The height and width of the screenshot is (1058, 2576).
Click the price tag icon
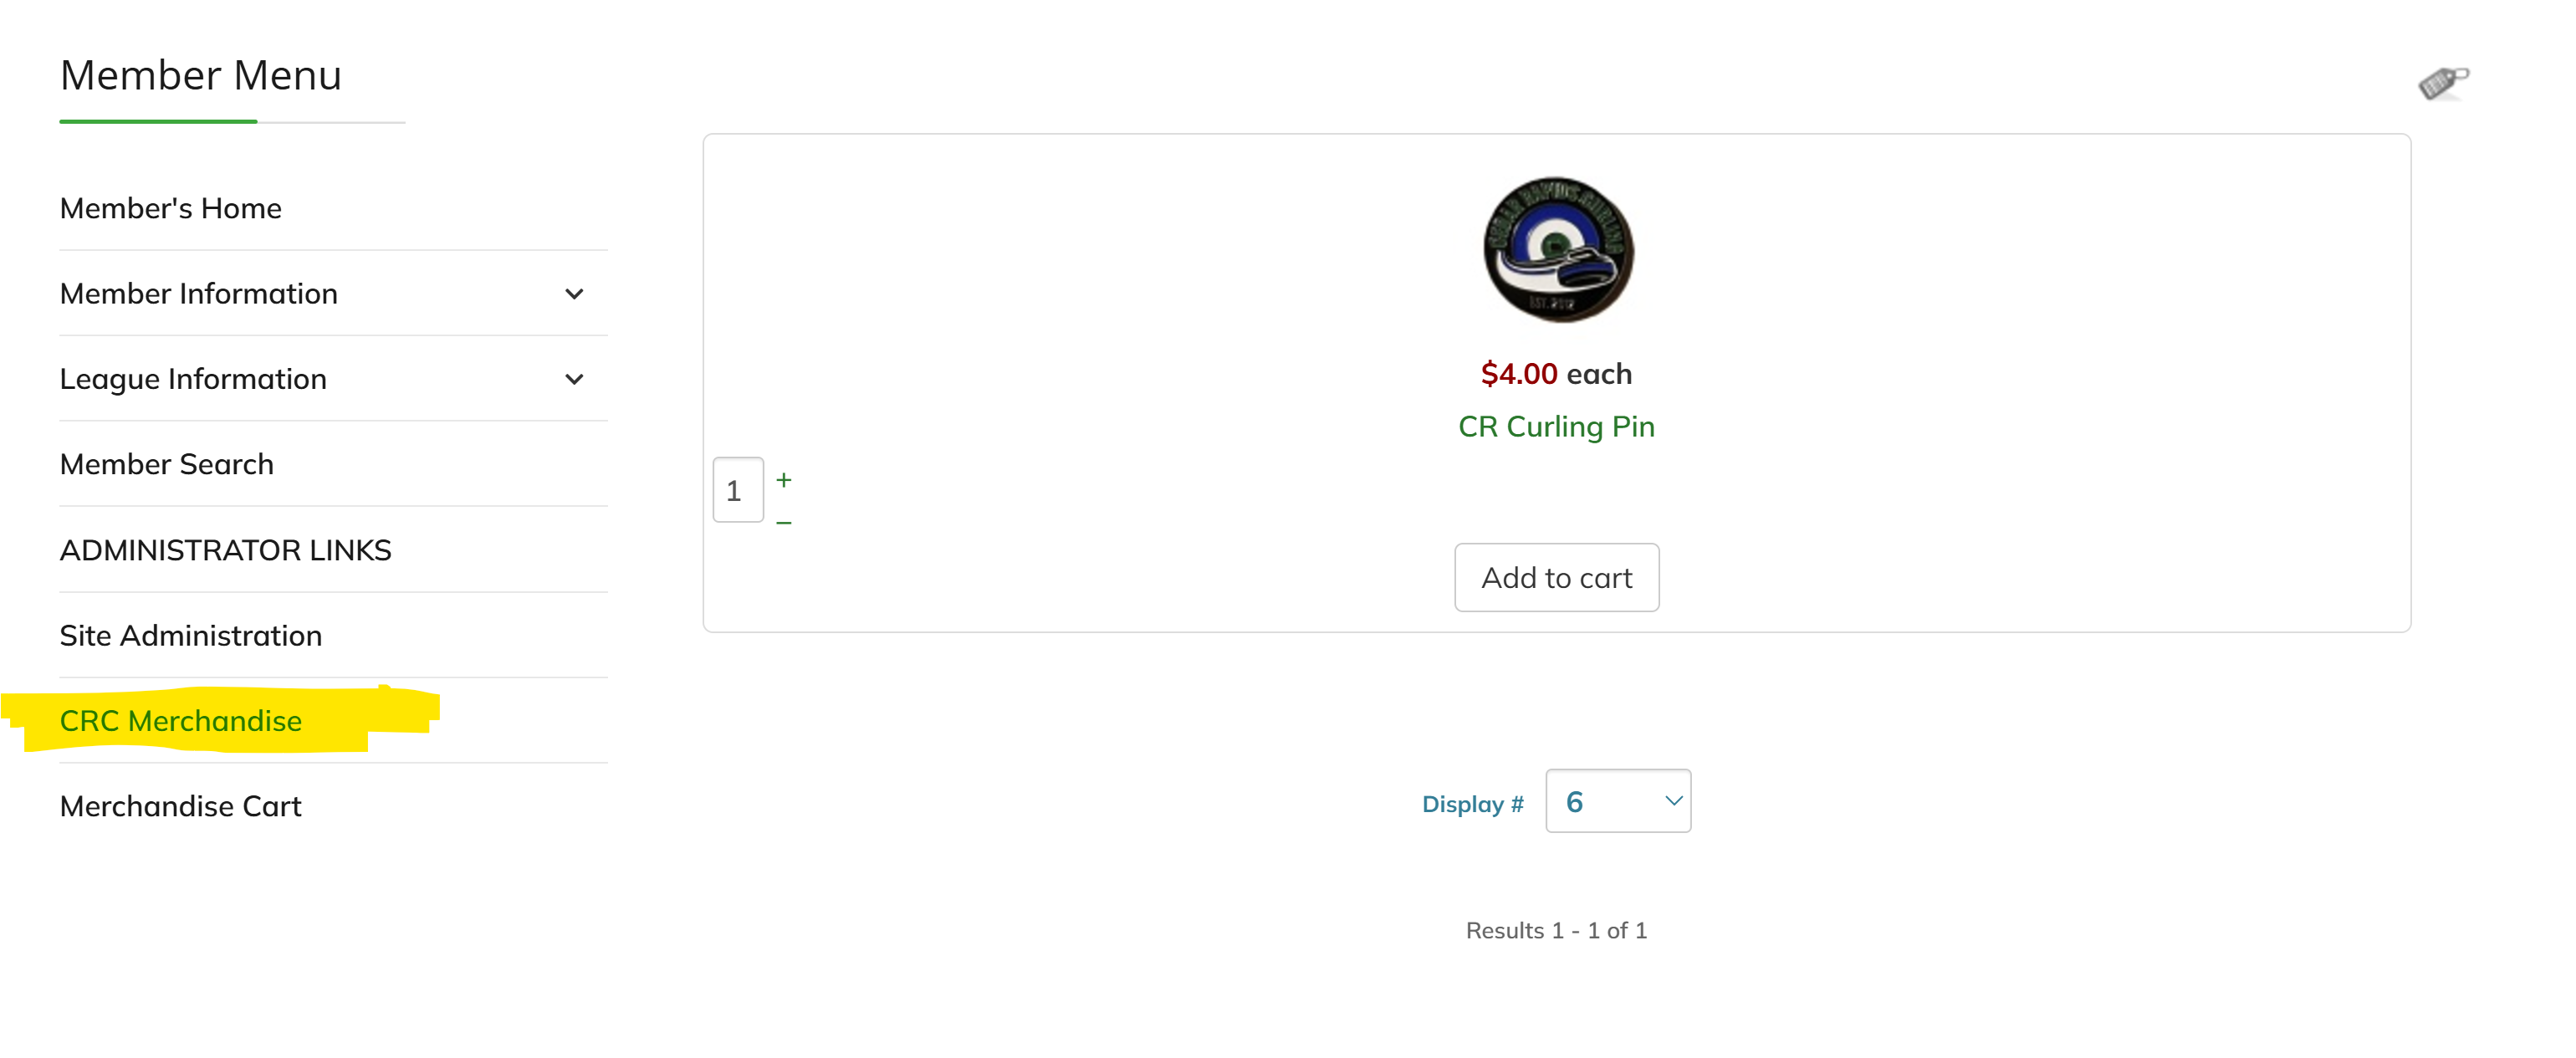click(2443, 82)
